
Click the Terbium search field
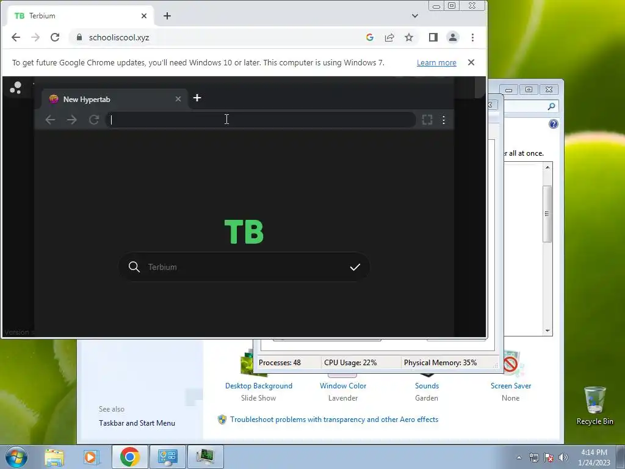(x=244, y=267)
